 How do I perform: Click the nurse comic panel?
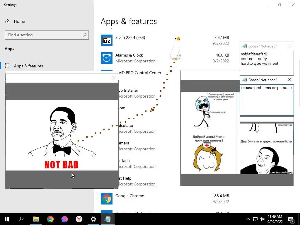tap(209, 154)
